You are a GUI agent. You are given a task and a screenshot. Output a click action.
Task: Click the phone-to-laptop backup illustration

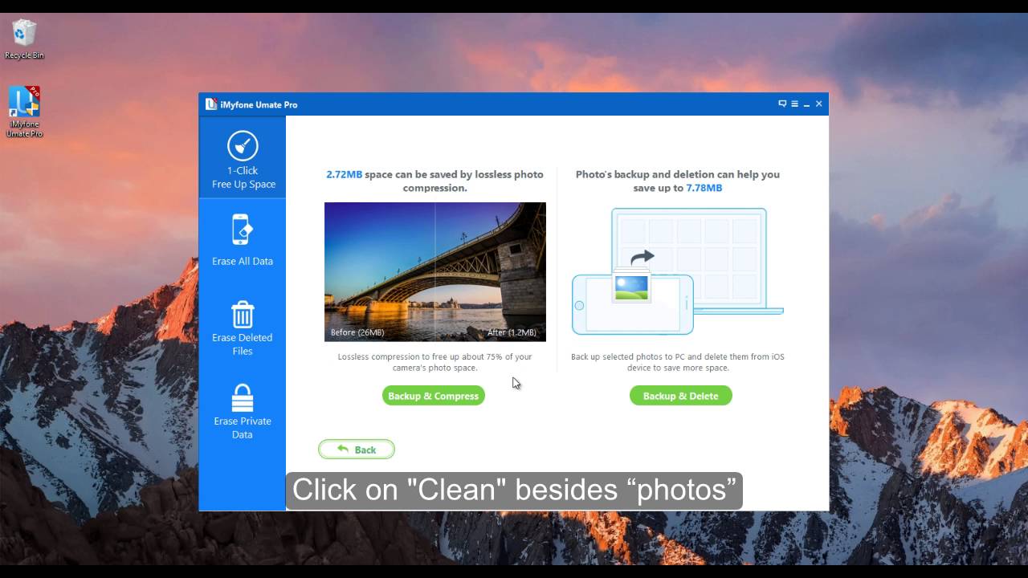[677, 271]
